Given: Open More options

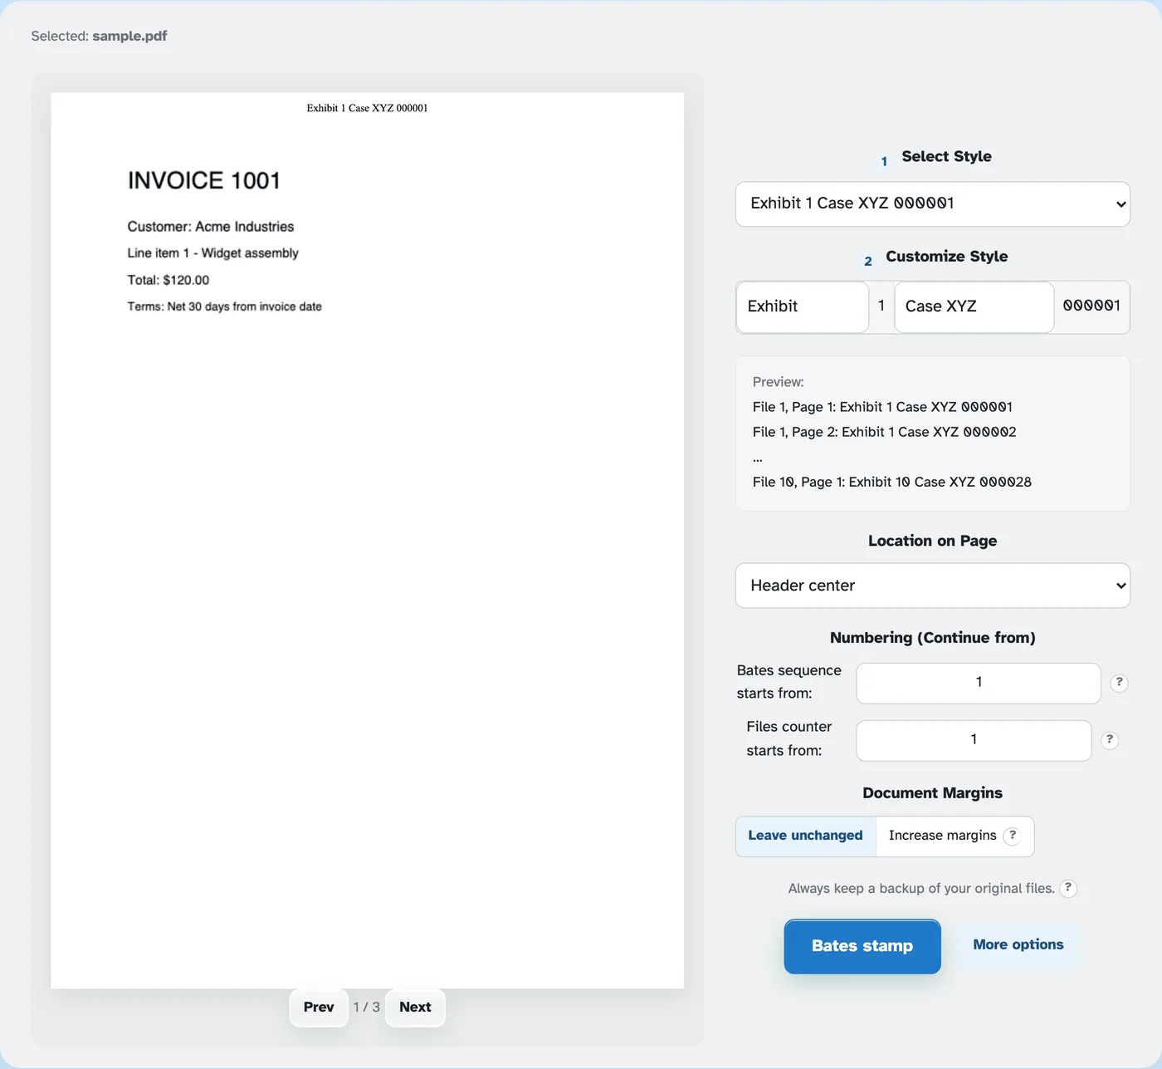Looking at the screenshot, I should (1018, 944).
